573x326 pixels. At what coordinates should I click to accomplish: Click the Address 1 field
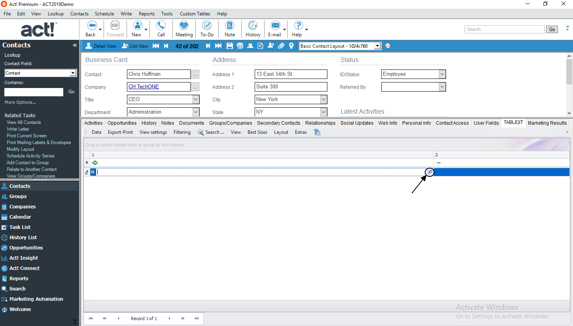pyautogui.click(x=291, y=74)
